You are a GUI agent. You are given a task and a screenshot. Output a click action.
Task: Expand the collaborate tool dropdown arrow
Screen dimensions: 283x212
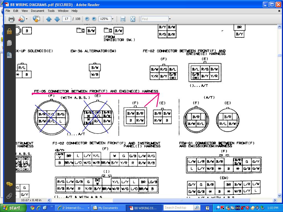27,19
